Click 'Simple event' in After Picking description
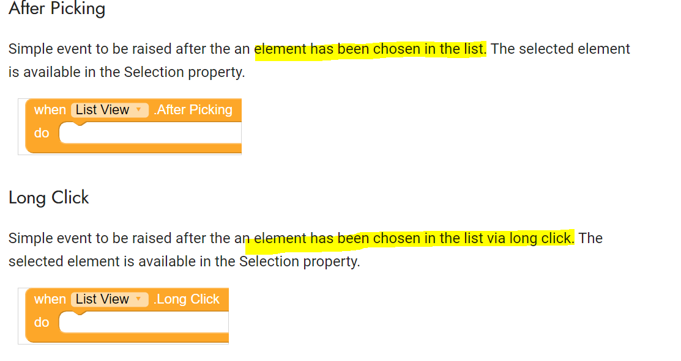The width and height of the screenshot is (681, 361). (x=50, y=49)
